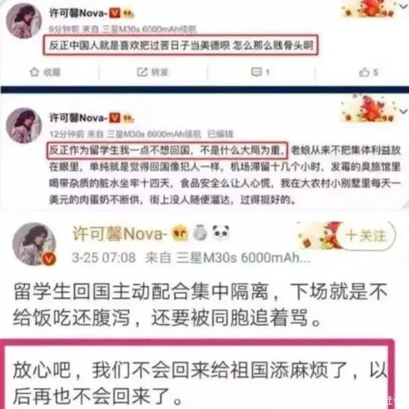Open the first post's profile avatar
This screenshot has width=409, height=409.
click(x=24, y=21)
